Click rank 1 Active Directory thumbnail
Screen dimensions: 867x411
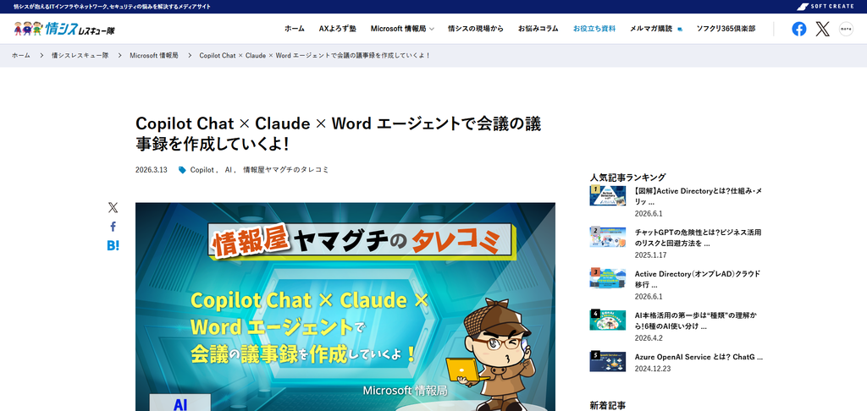pos(608,195)
